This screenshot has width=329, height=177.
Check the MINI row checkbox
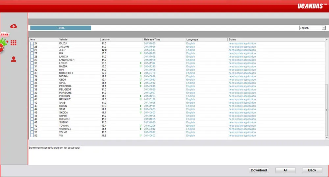(x=32, y=70)
